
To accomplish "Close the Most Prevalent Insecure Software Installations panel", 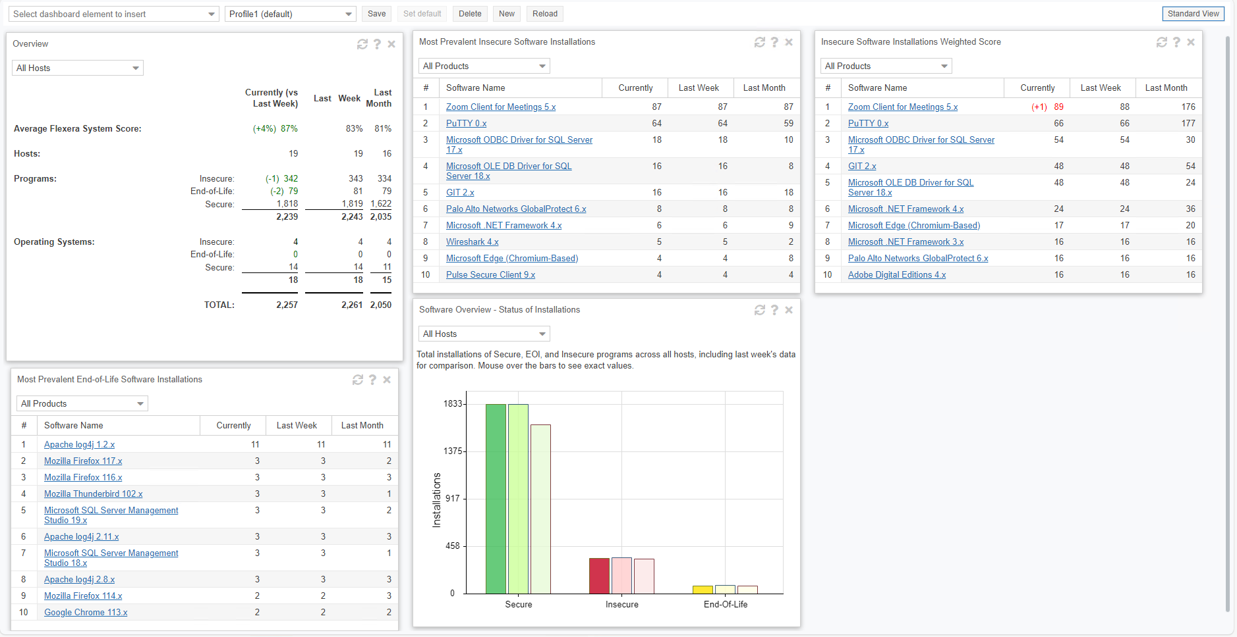I will (789, 42).
